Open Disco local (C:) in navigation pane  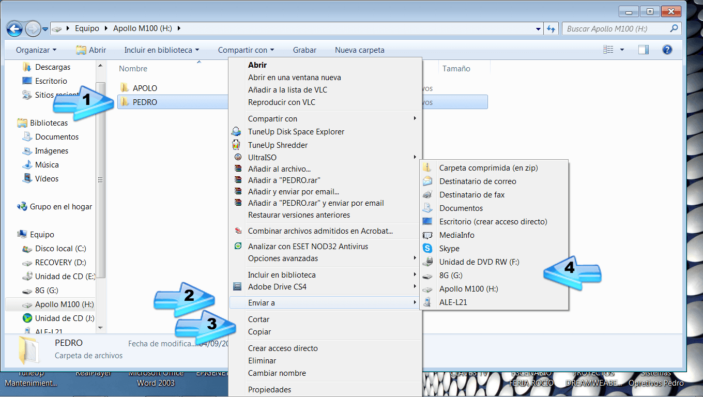pos(60,249)
